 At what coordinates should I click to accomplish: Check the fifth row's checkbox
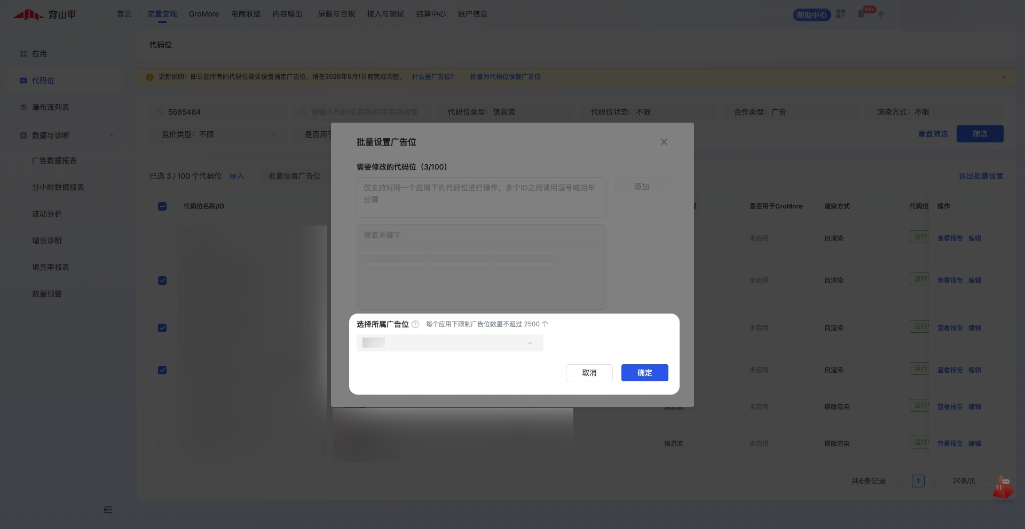point(162,407)
